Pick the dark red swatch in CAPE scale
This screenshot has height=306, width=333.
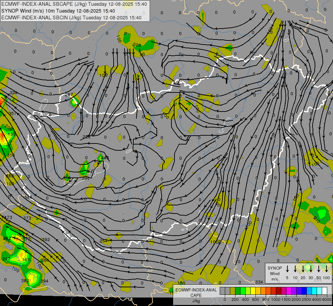pyautogui.click(x=279, y=291)
